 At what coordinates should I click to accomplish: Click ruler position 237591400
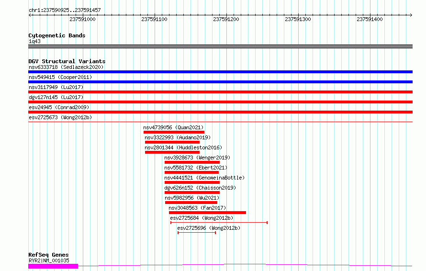pyautogui.click(x=370, y=19)
